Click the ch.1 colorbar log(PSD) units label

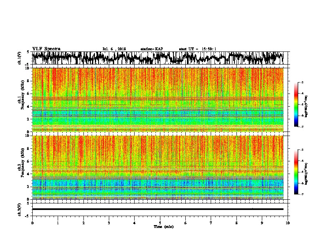tap(306, 107)
